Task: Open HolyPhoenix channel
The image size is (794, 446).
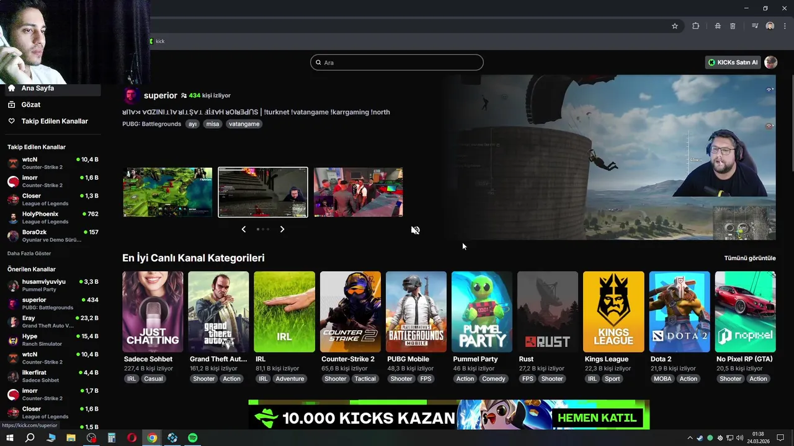Action: pos(53,217)
